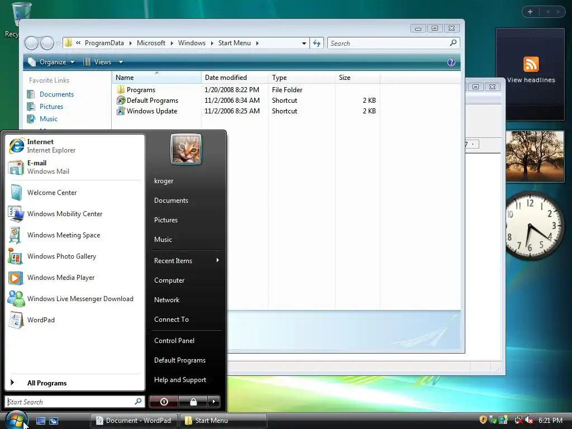This screenshot has width=572, height=429.
Task: Click the Explorer search magnifier icon
Action: tap(453, 43)
